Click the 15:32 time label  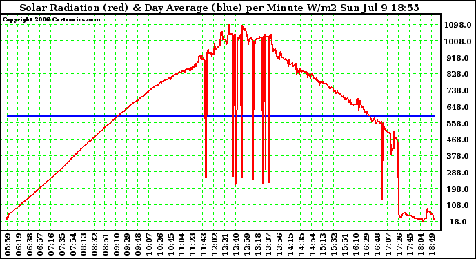(334, 244)
